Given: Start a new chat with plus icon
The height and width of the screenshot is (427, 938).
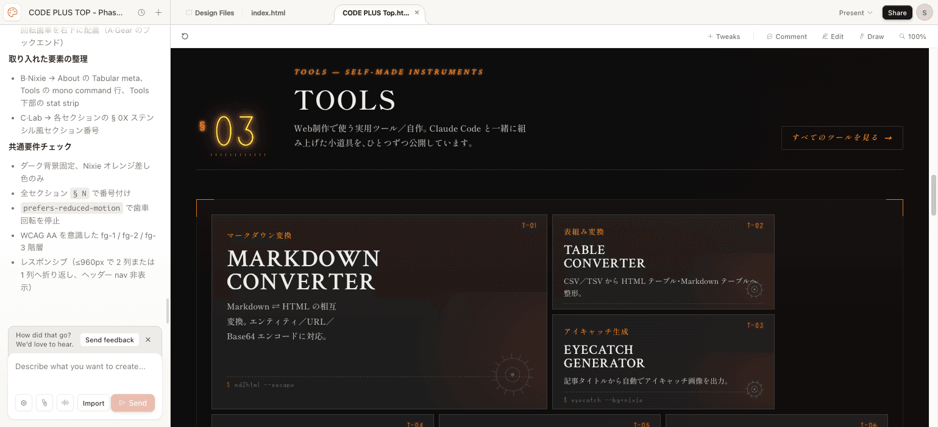Looking at the screenshot, I should (158, 13).
